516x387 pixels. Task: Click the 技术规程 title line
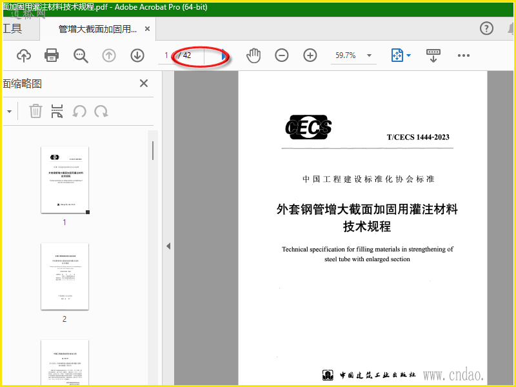coord(367,226)
